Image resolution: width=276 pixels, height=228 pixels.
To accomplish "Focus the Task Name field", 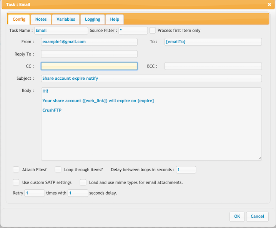I will tap(61, 31).
